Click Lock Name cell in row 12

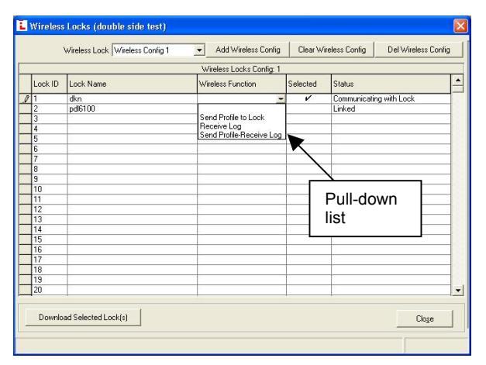(x=132, y=209)
